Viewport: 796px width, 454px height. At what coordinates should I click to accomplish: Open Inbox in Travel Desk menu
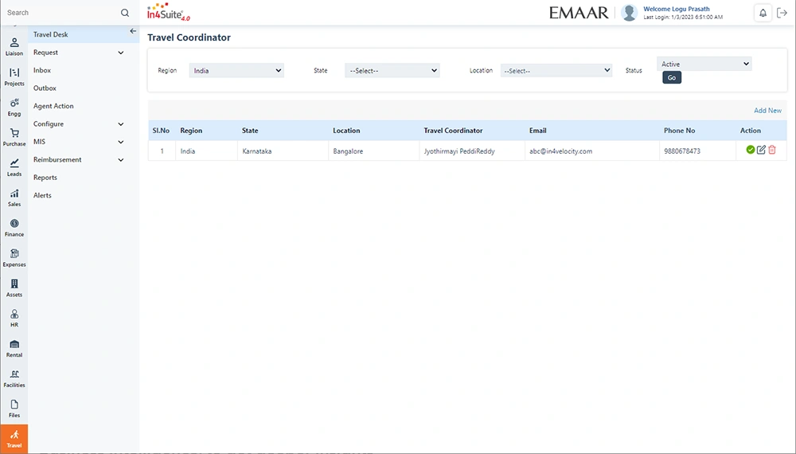pyautogui.click(x=42, y=71)
